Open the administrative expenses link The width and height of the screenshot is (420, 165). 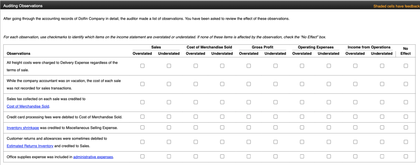(93, 157)
